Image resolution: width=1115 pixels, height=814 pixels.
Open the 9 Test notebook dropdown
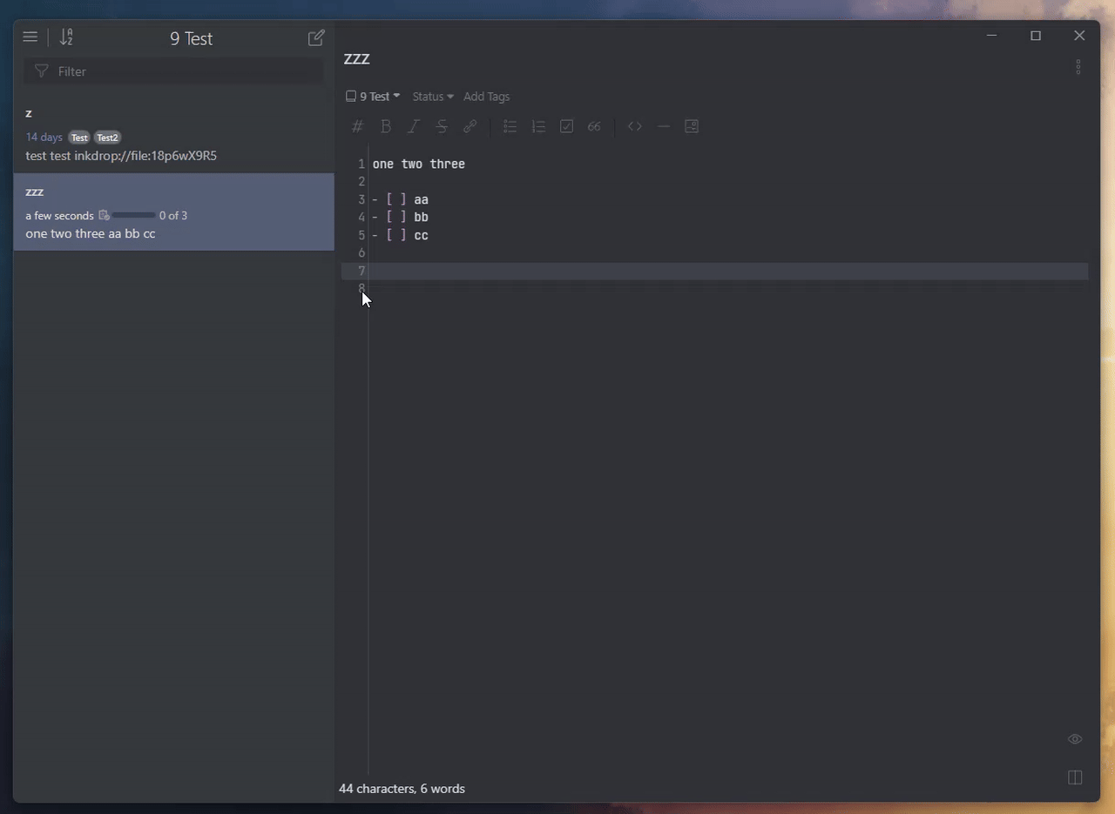[373, 97]
